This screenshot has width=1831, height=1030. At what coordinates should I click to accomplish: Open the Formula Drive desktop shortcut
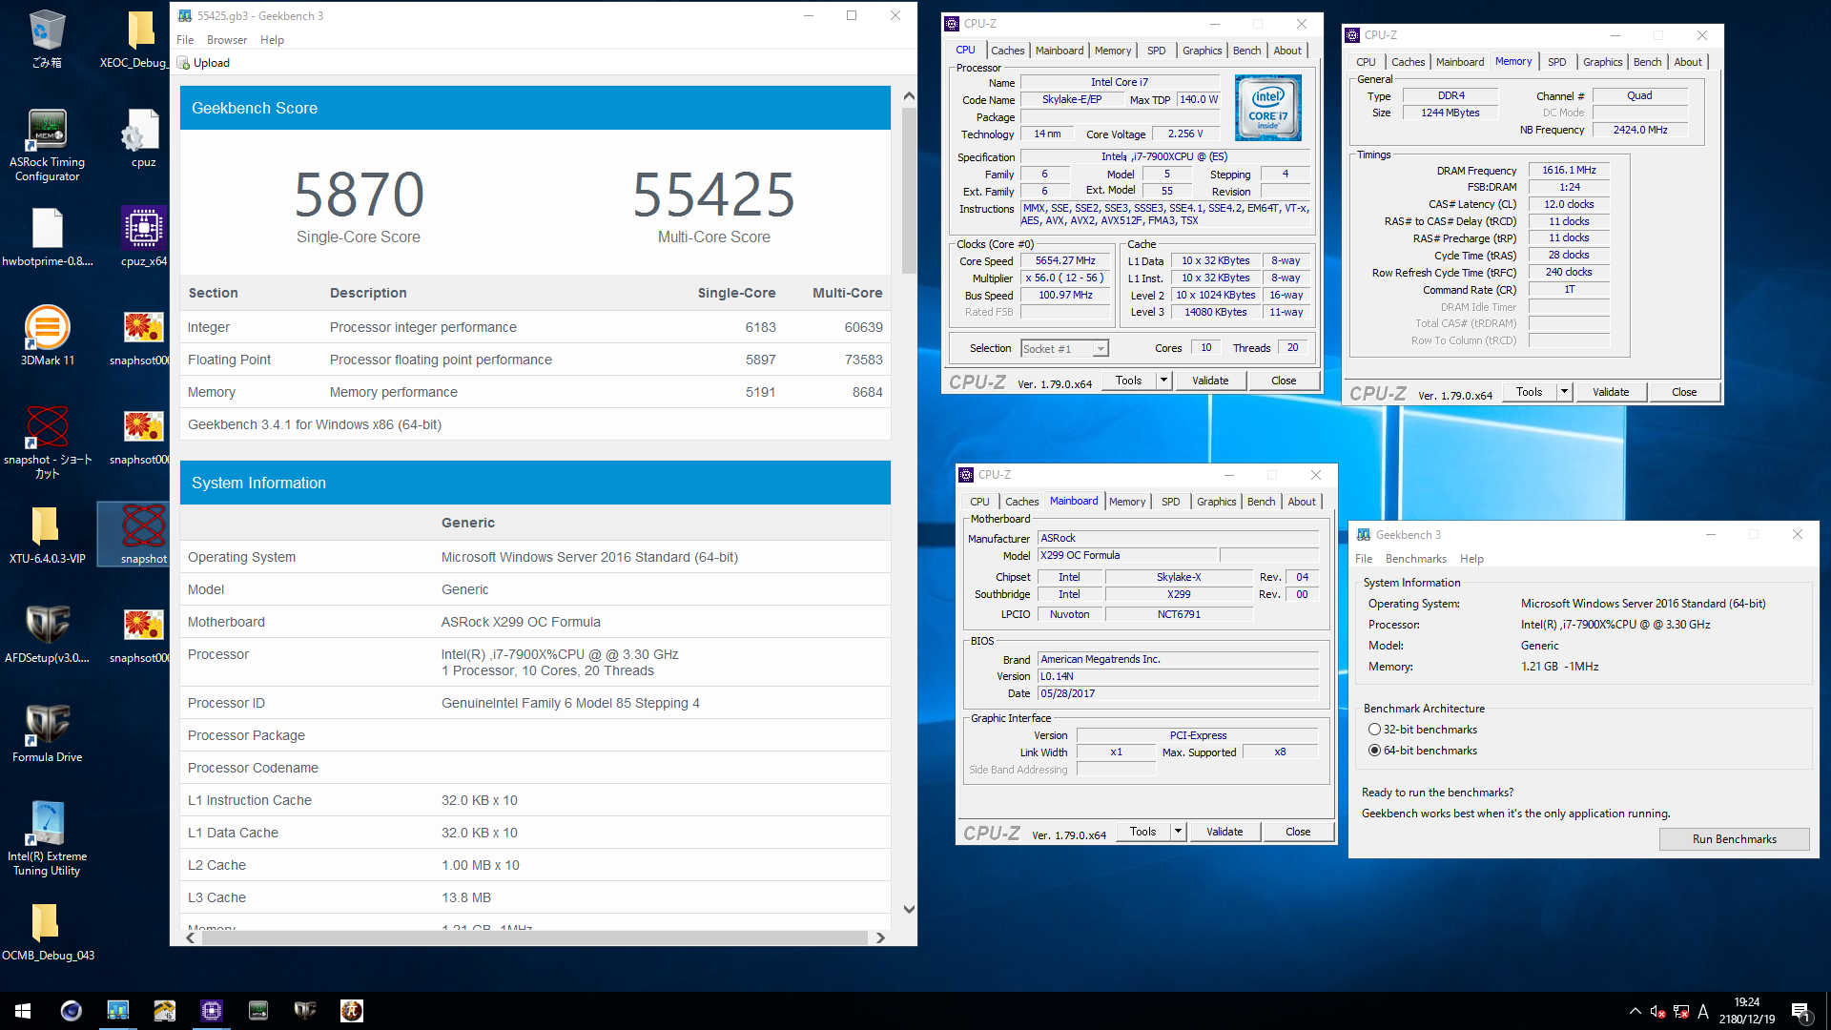click(x=47, y=733)
